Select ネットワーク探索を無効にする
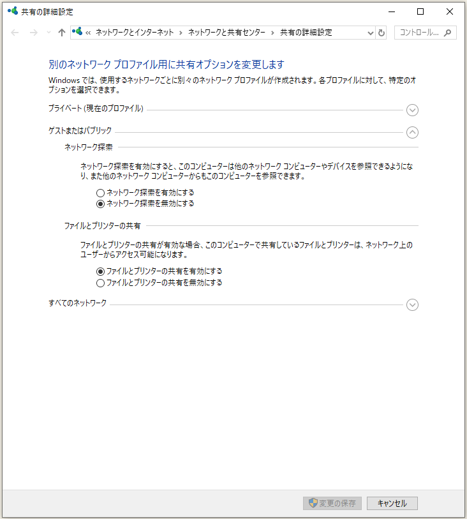Image resolution: width=467 pixels, height=519 pixels. (145, 204)
